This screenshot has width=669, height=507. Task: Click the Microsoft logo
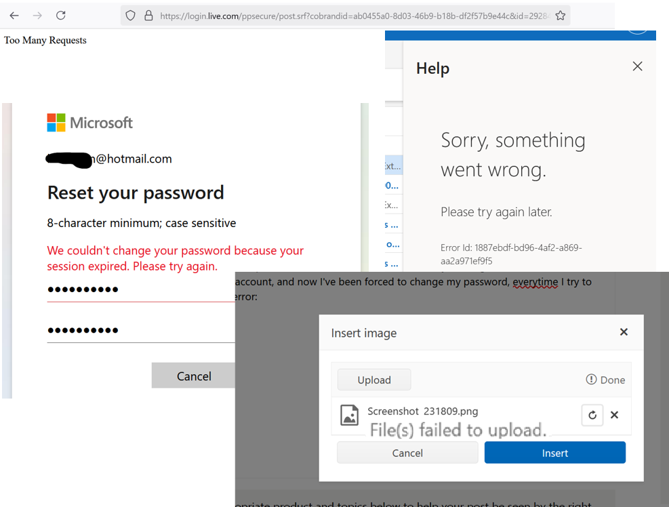click(x=89, y=123)
